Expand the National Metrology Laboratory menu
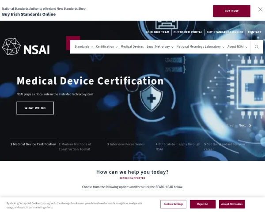Viewport: 265px width, 212px height. point(200,47)
